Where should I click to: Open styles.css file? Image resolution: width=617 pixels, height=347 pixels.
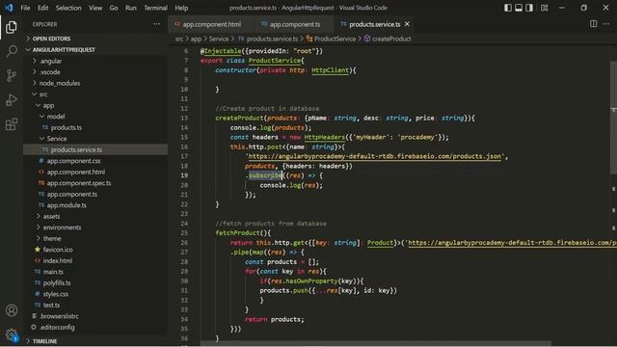pyautogui.click(x=95, y=294)
